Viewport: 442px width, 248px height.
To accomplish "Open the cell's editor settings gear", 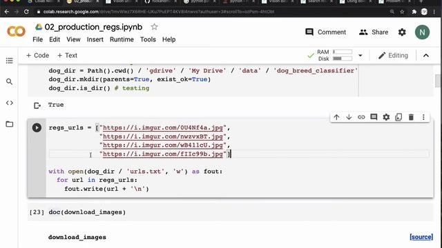I will (386, 117).
